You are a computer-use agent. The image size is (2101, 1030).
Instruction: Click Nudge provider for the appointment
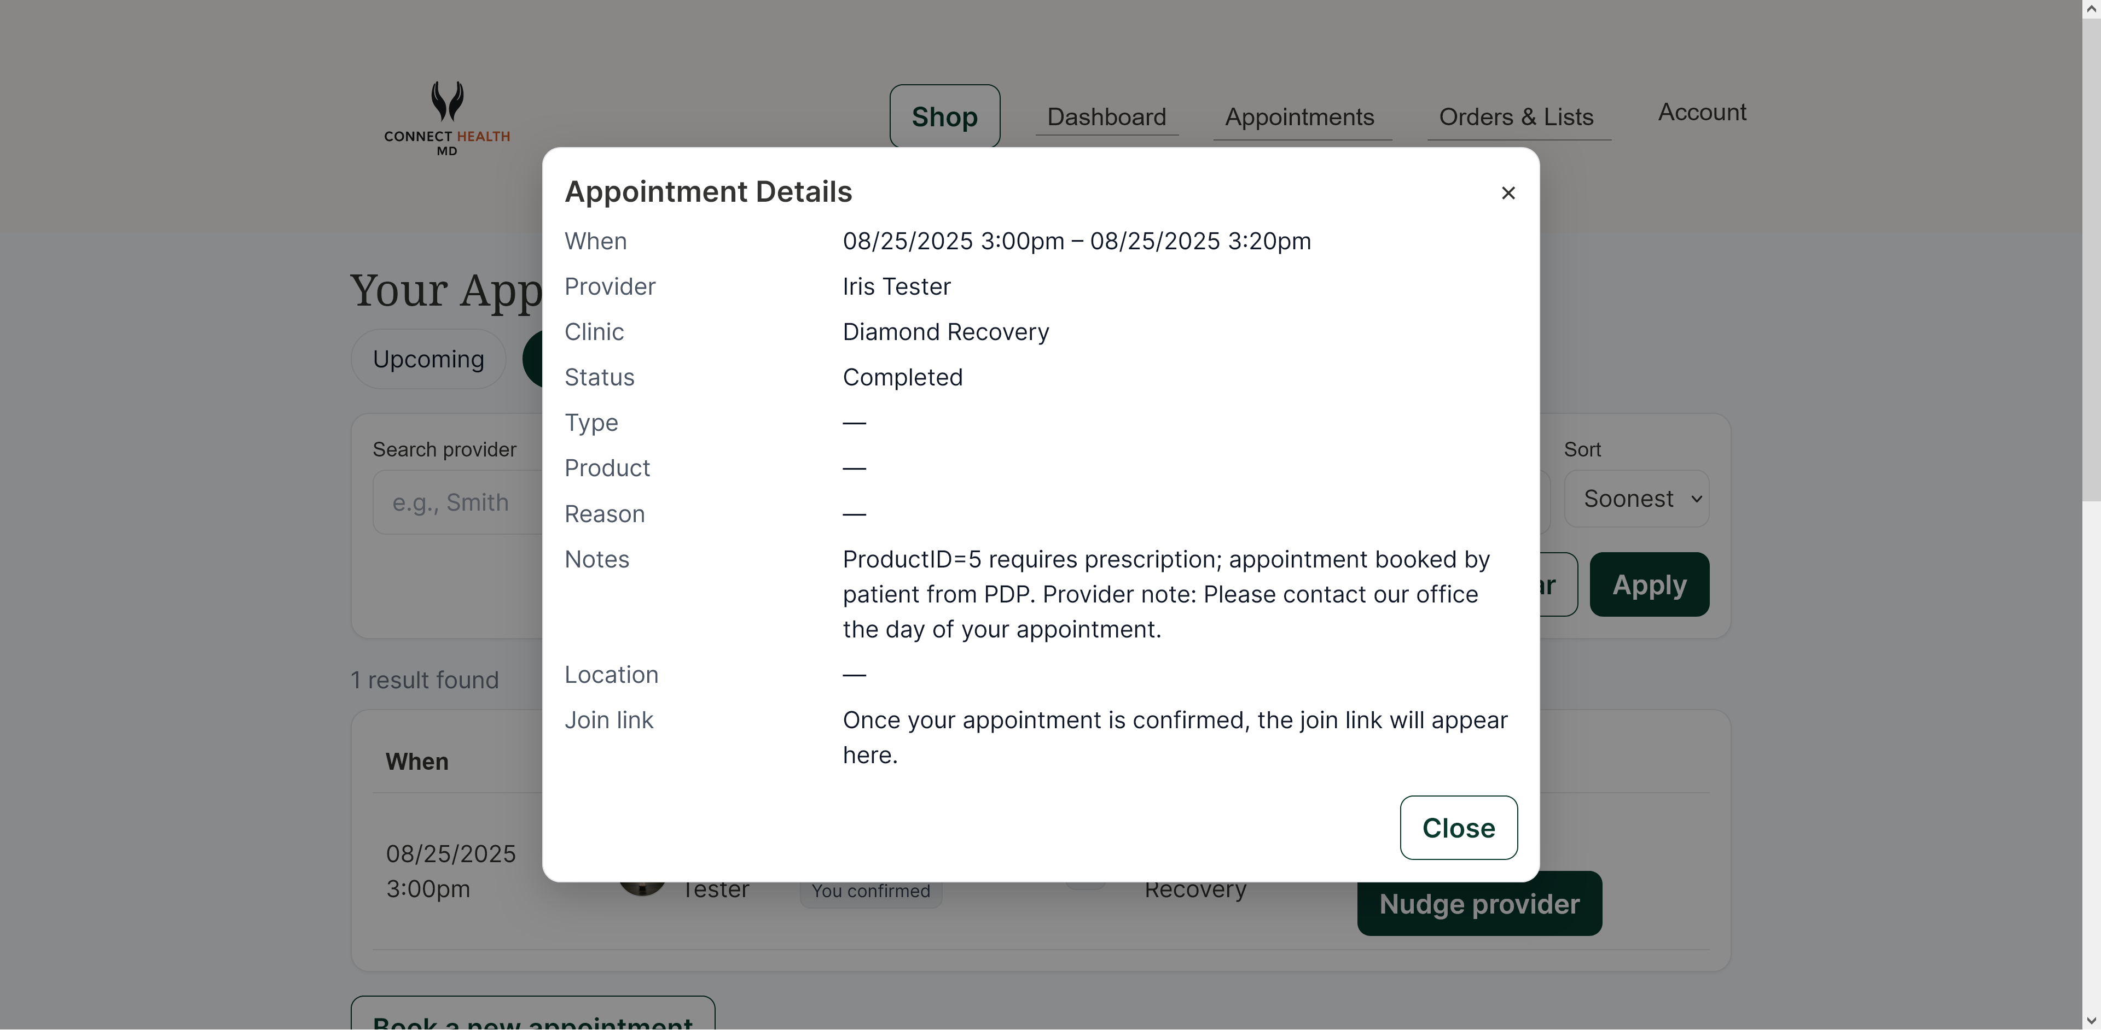[x=1479, y=904]
